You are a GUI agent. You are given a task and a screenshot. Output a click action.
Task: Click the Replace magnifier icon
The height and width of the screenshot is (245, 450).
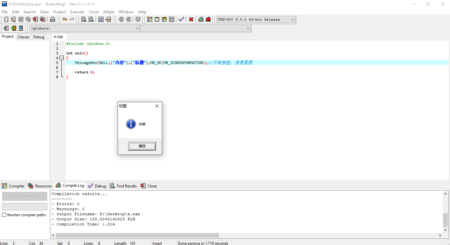pos(91,19)
